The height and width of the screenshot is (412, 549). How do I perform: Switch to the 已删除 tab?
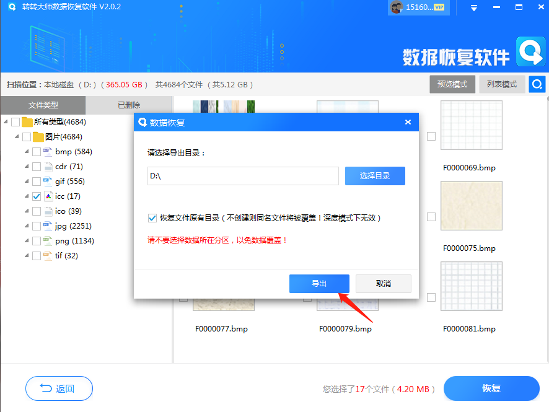[128, 105]
